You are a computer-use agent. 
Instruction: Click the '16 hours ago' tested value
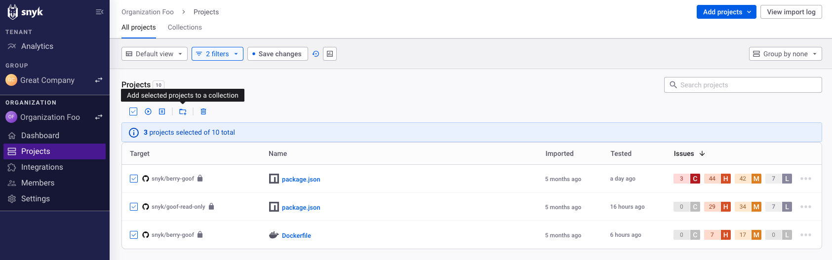coord(627,207)
